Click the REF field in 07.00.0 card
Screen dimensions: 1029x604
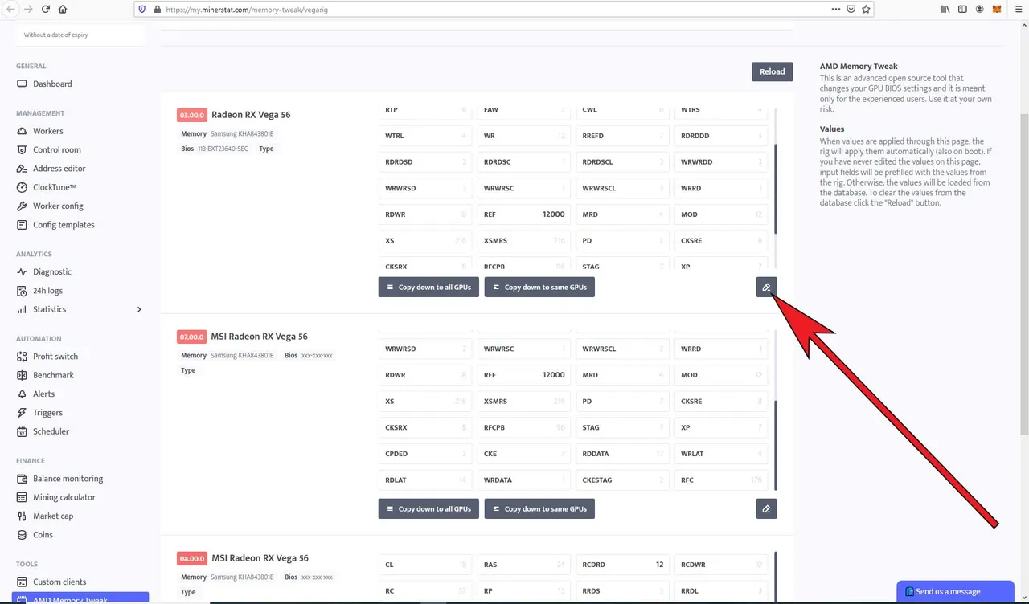coord(524,375)
